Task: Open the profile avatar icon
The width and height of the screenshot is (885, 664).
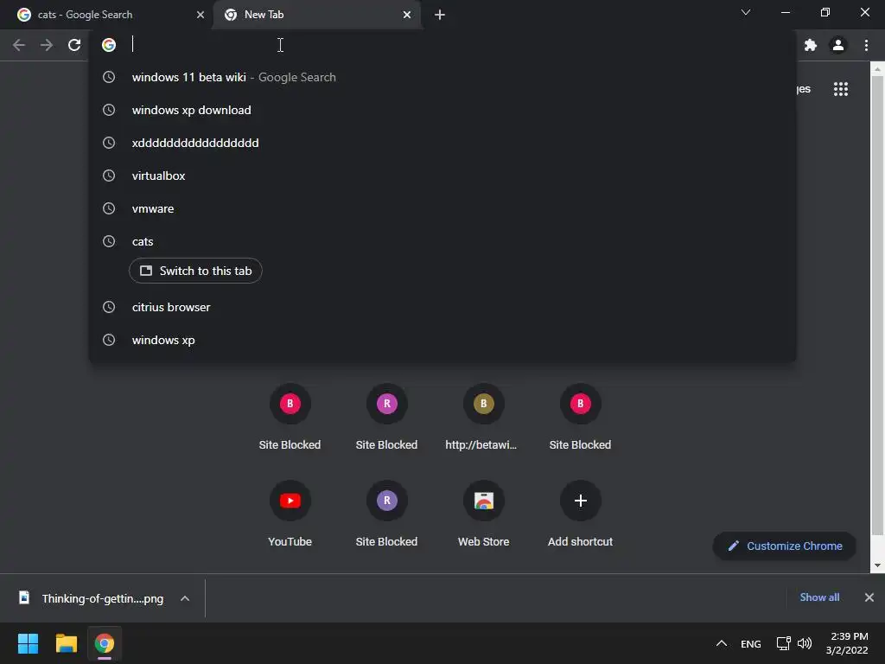Action: 838,45
